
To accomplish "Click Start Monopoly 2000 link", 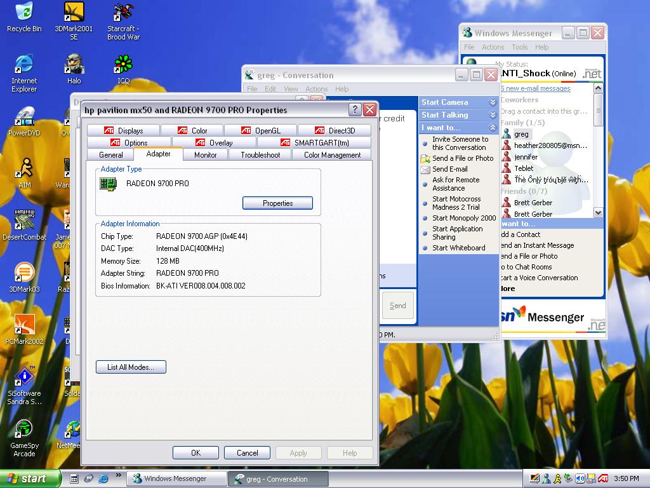I will [x=464, y=218].
